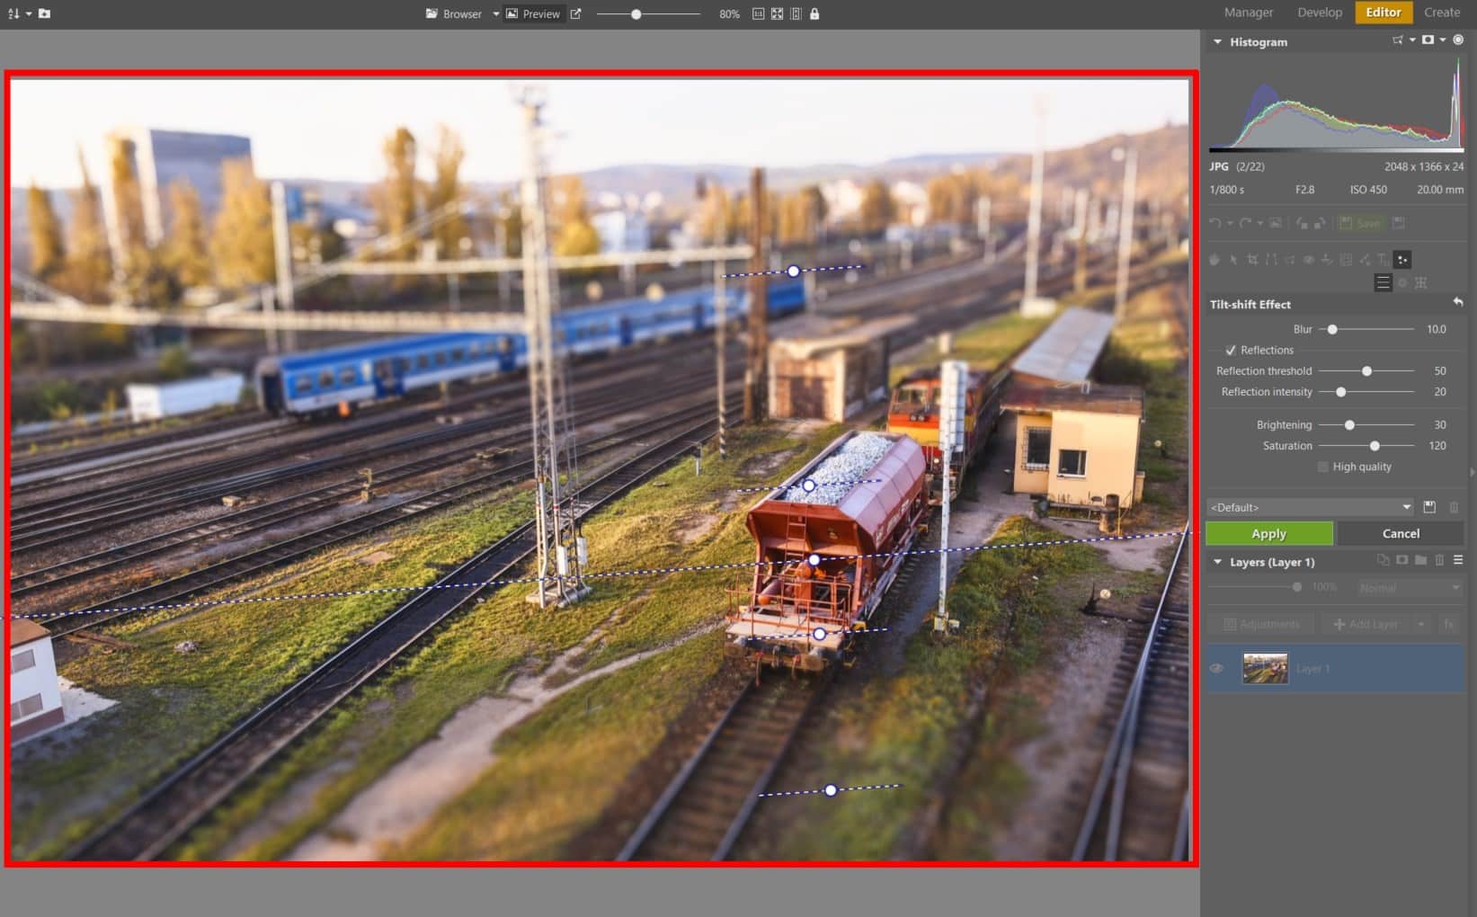Adjust the Reflection threshold slider

pos(1366,371)
